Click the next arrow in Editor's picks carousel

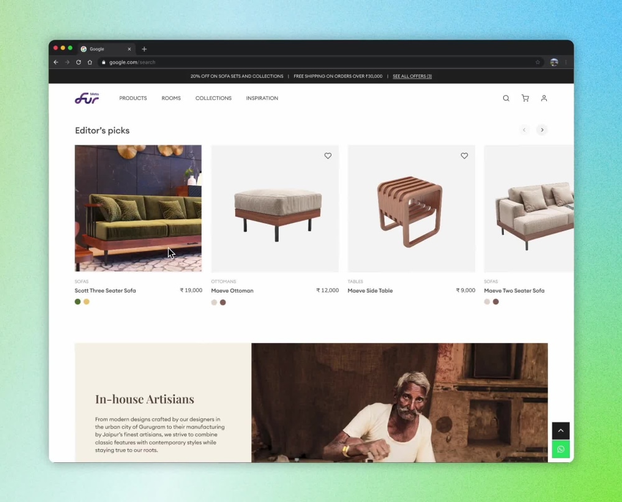tap(542, 130)
